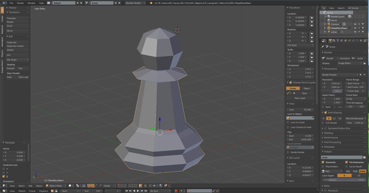Screen dimensions: 369x193
Task: Click the 3D viewport editor type icon
Action: (x=4, y=186)
